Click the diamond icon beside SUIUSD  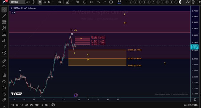coord(27,2)
